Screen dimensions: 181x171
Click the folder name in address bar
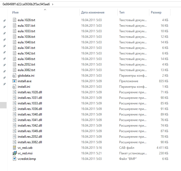tap(26, 4)
